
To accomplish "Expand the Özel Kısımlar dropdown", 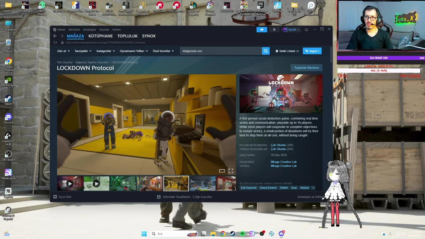I will (163, 51).
